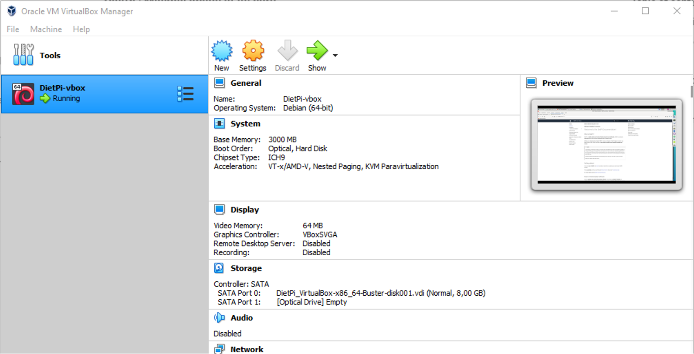Click Chipset Type value ICH9
The height and width of the screenshot is (354, 694).
point(277,157)
